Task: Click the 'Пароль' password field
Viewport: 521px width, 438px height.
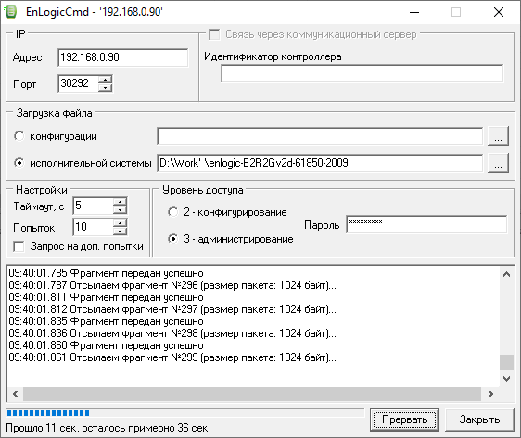Action: (426, 224)
